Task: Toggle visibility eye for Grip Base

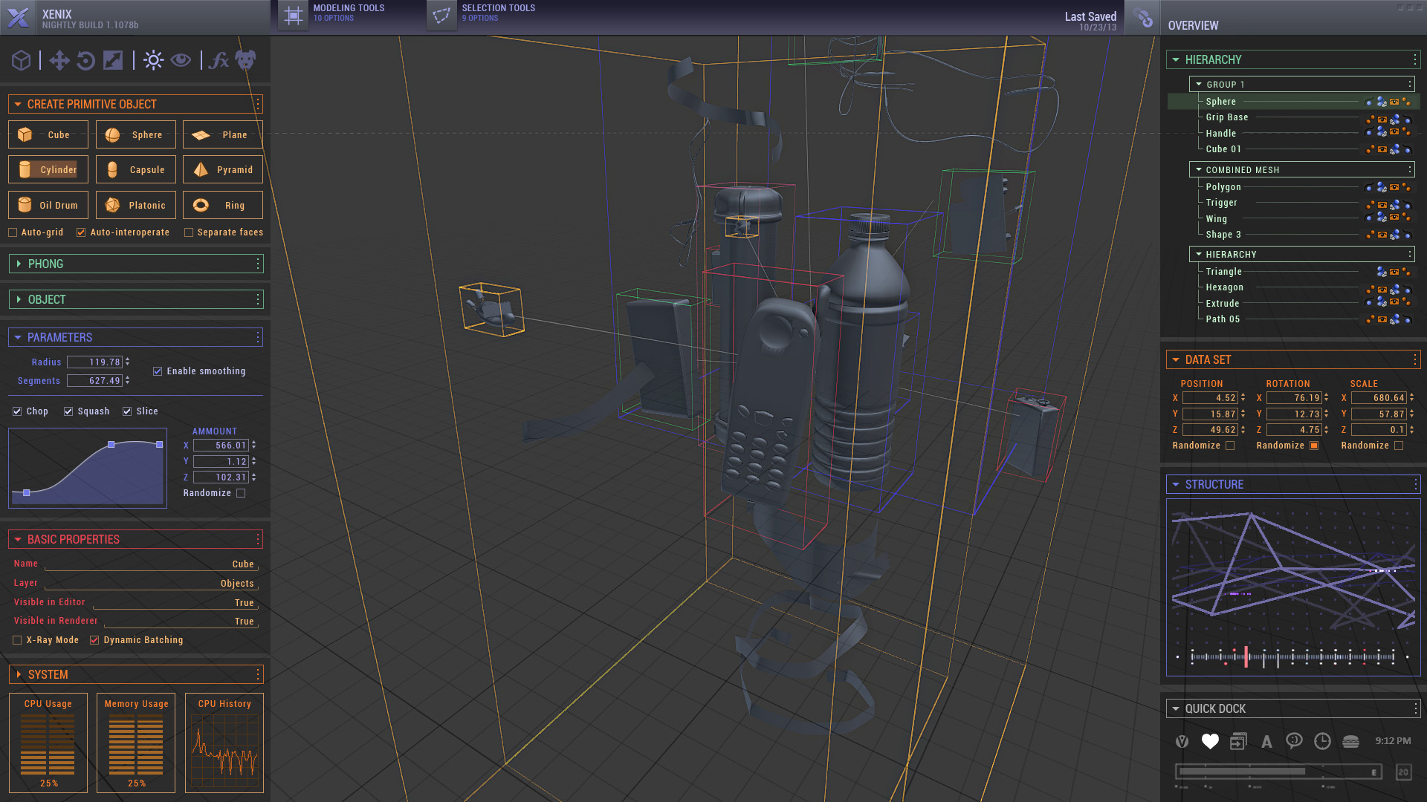Action: [1382, 118]
